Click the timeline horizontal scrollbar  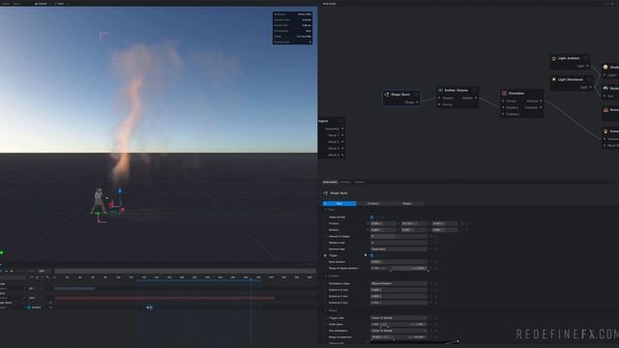tap(185, 271)
